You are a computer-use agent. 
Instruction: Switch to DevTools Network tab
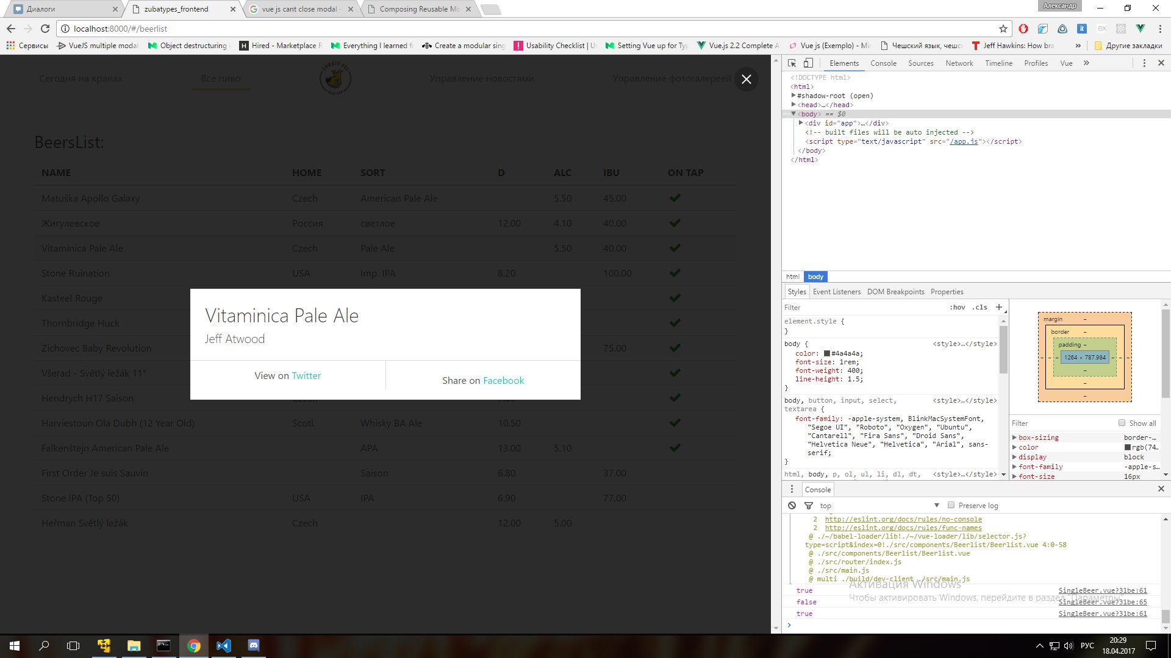click(x=959, y=63)
